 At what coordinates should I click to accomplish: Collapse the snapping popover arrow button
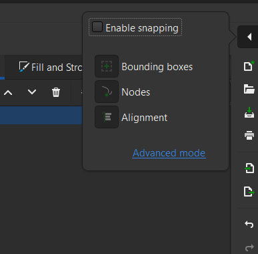click(x=249, y=37)
